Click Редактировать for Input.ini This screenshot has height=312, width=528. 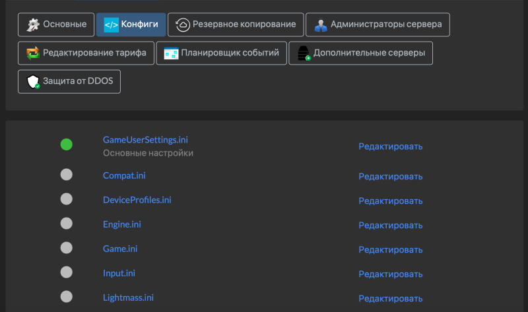[x=390, y=274]
